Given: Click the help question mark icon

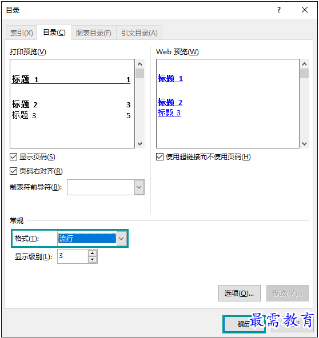Looking at the screenshot, I should 279,10.
